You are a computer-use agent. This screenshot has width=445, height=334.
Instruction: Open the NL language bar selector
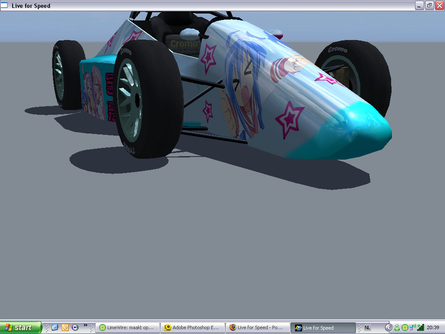[x=367, y=327]
